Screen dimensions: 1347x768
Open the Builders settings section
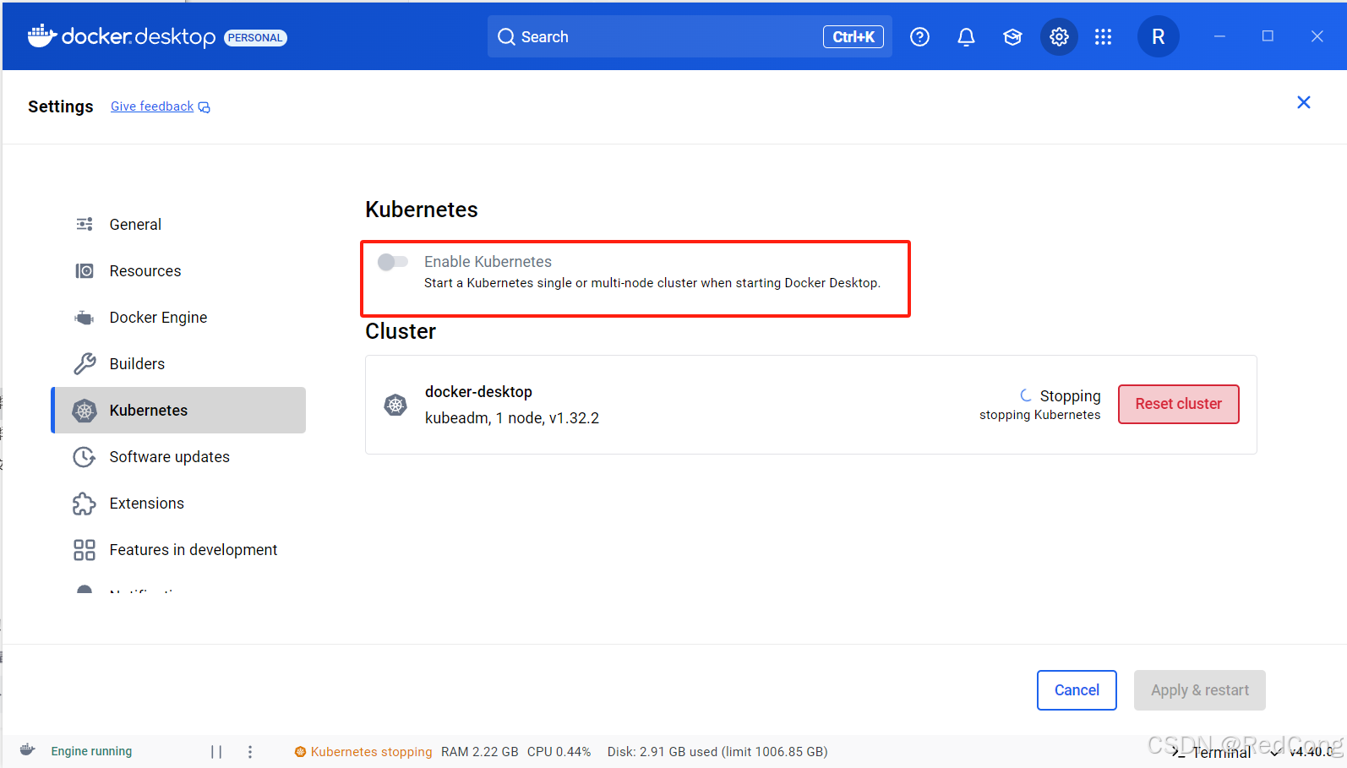(x=178, y=364)
